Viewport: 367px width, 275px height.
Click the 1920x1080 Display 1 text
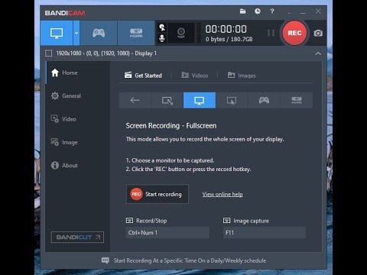(x=106, y=53)
